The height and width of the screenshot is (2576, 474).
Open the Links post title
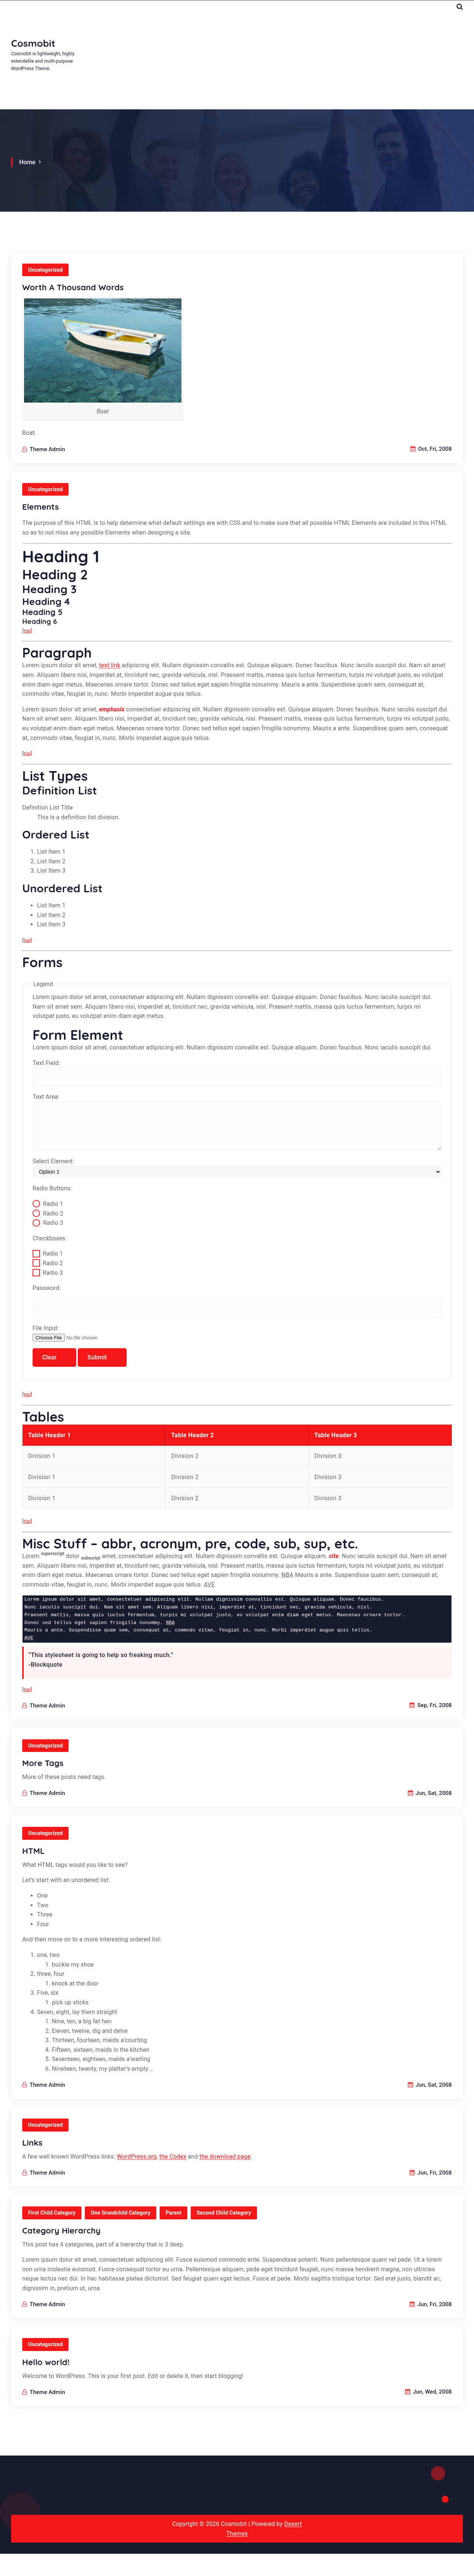click(x=32, y=2143)
